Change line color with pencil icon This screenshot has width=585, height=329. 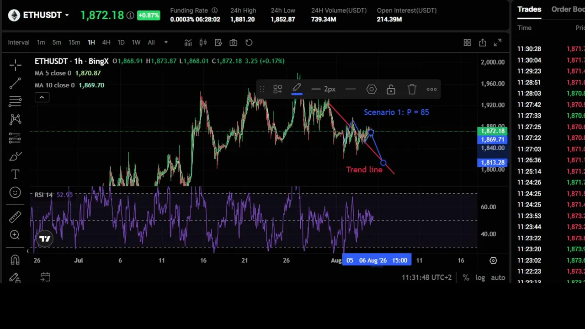297,89
